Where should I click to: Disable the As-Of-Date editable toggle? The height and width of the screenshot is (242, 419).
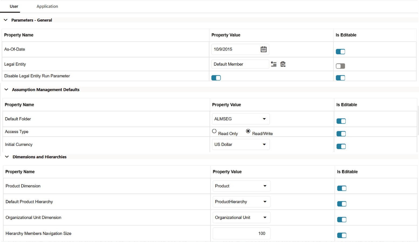point(340,51)
